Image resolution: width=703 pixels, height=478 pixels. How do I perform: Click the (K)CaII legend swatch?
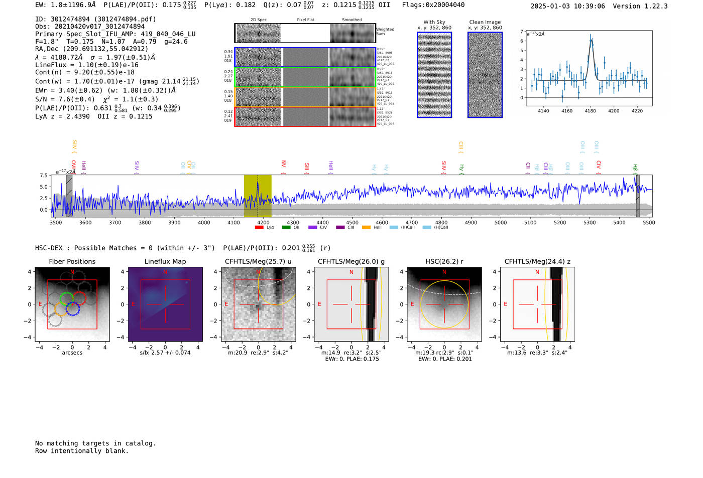pyautogui.click(x=393, y=227)
